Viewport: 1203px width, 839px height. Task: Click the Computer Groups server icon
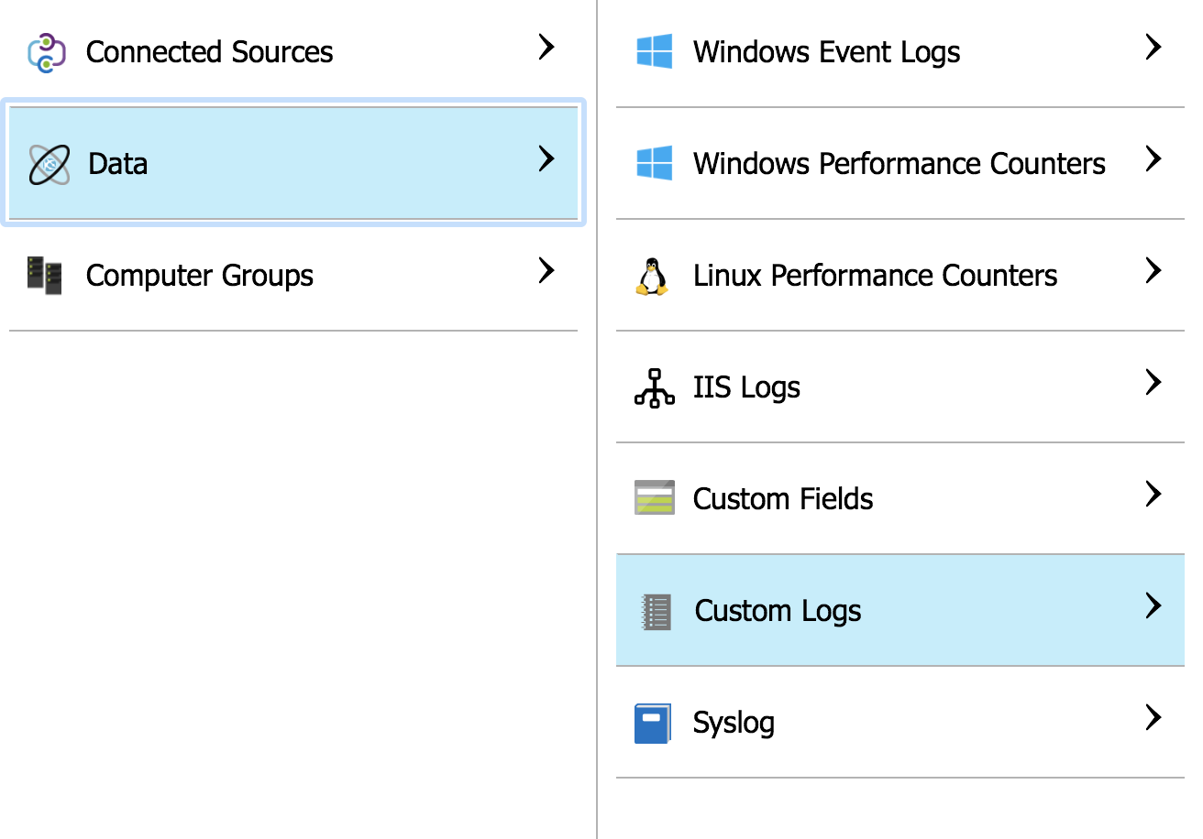[44, 275]
